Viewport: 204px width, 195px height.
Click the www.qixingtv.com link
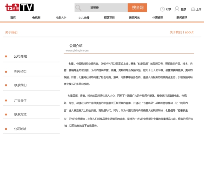(77, 51)
